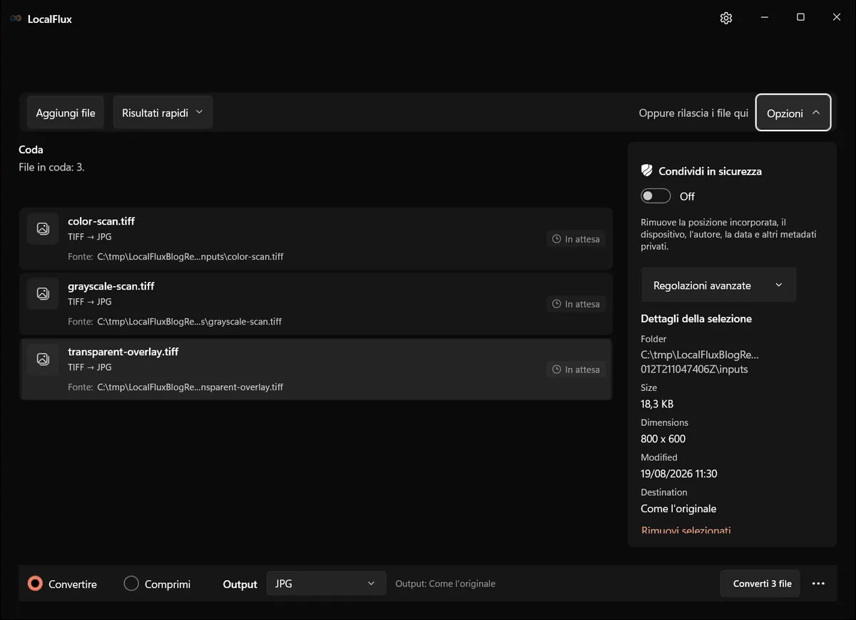Click the image icon for grayscale-scan.tiff
Screen dimensions: 856x620
coord(43,294)
